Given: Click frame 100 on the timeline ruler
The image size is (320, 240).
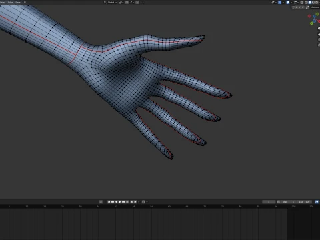Looking at the screenshot, I should tap(293, 207).
